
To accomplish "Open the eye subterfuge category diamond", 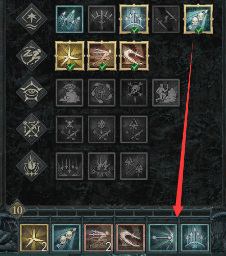I will 32,92.
